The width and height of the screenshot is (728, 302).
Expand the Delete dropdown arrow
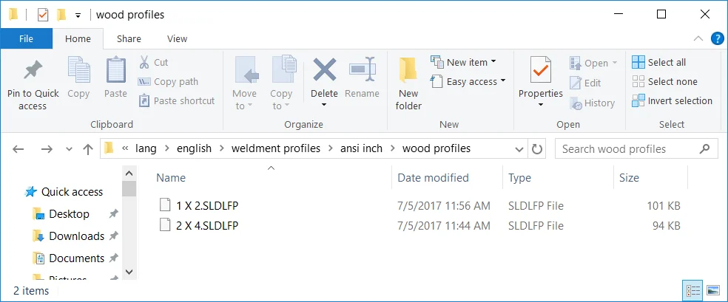[x=324, y=105]
